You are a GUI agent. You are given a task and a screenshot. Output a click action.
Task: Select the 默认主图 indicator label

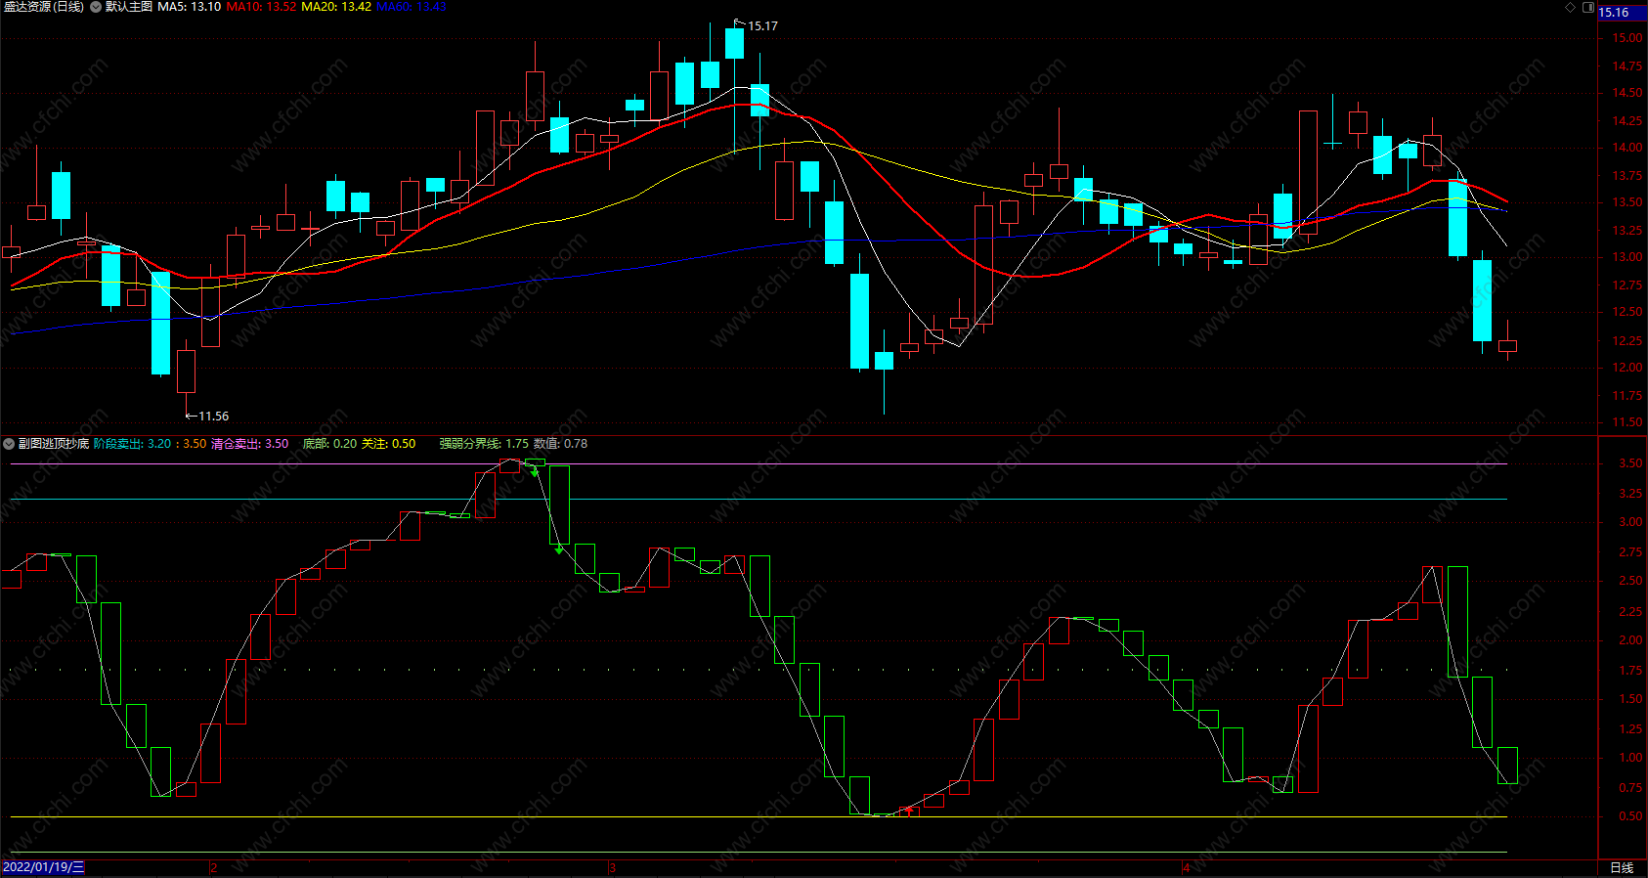[129, 7]
